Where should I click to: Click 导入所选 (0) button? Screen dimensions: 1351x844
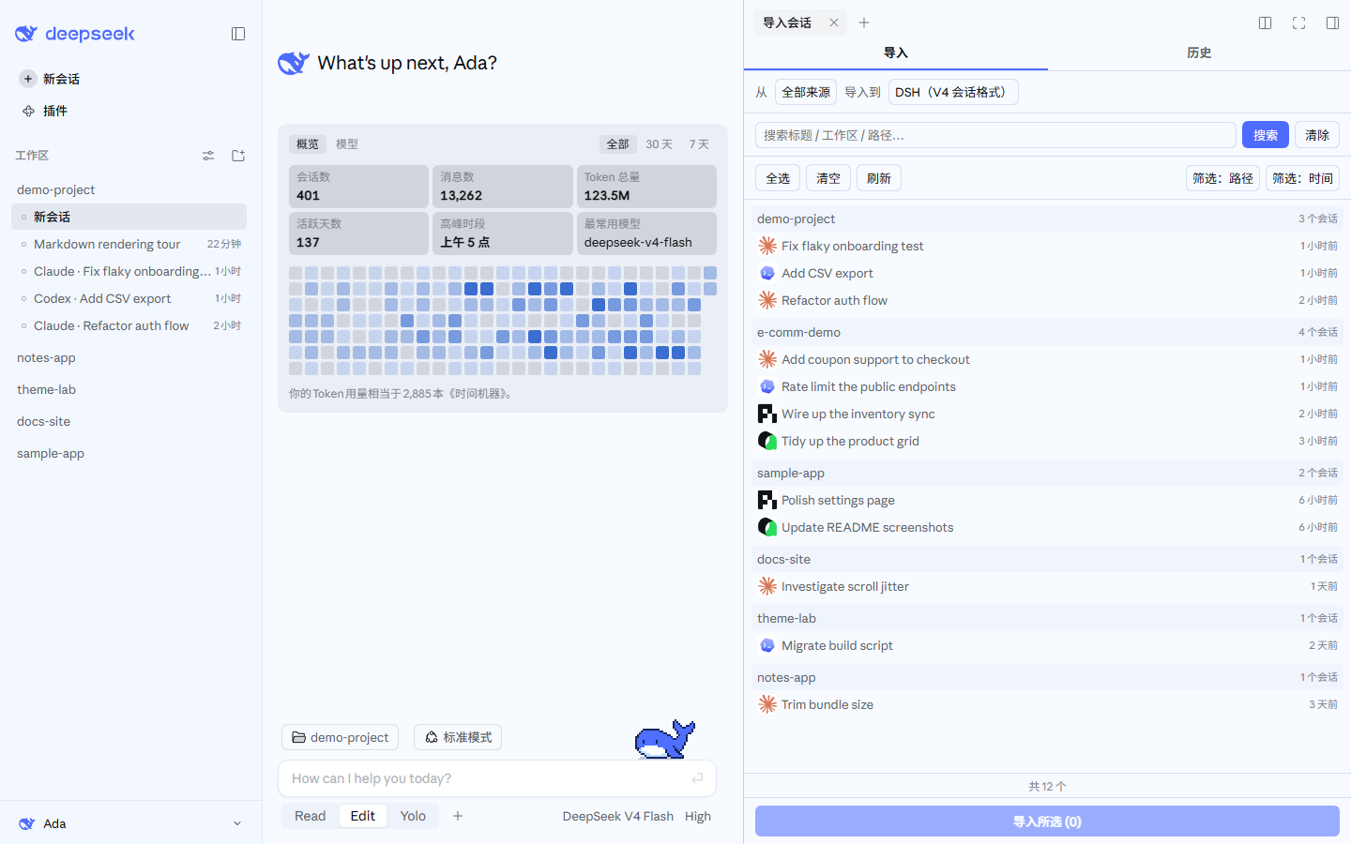(1047, 821)
